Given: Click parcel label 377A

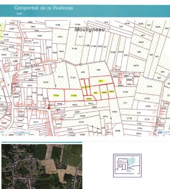Looking at the screenshot, I should 147,119.
